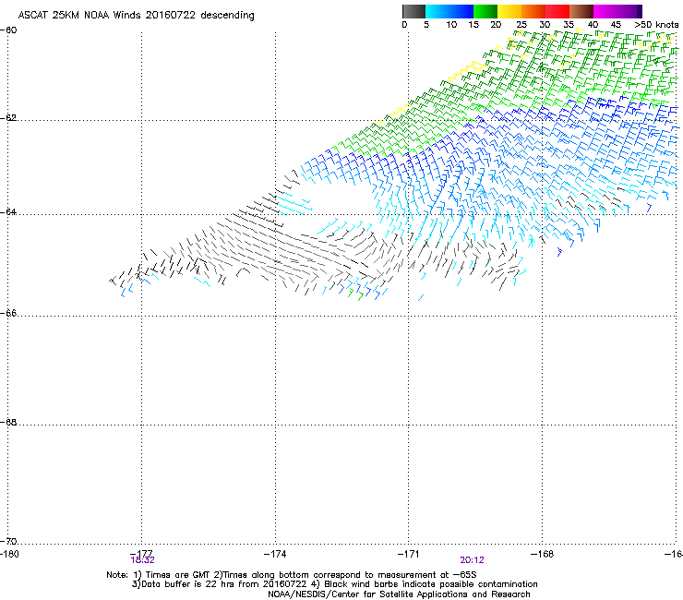
Task: Click the '-60' latitude axis label
Action: click(8, 30)
